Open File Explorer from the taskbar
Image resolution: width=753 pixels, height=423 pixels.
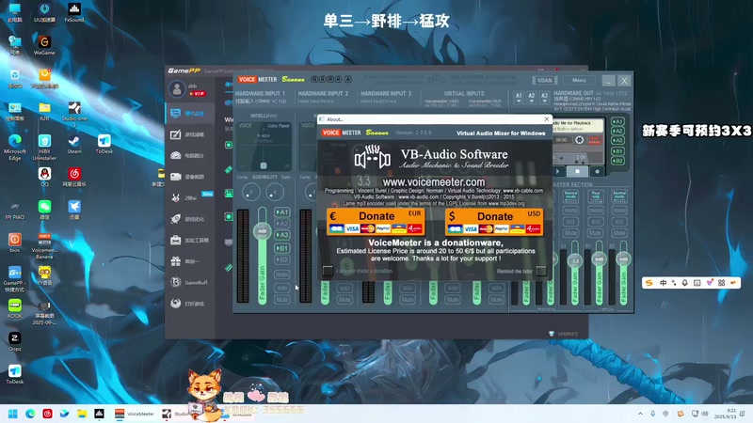82,414
